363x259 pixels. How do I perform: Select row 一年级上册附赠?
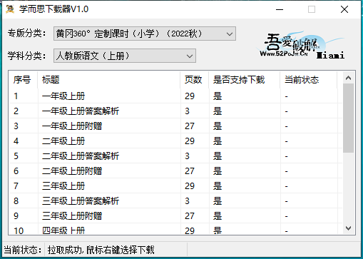(x=175, y=126)
